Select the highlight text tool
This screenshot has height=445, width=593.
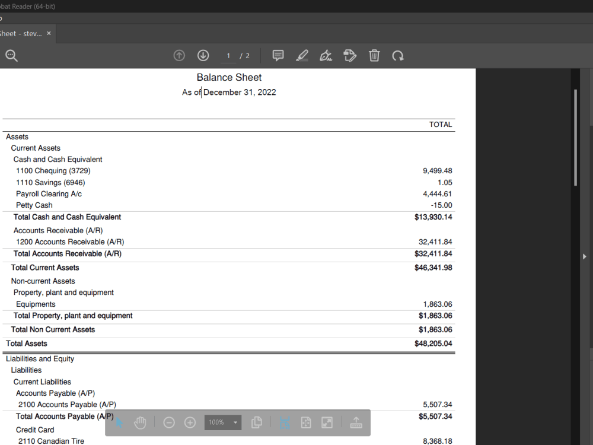(x=302, y=56)
